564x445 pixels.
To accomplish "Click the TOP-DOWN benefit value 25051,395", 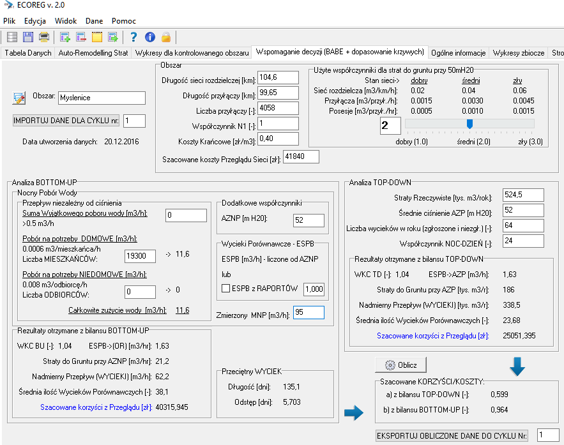I will [x=519, y=336].
